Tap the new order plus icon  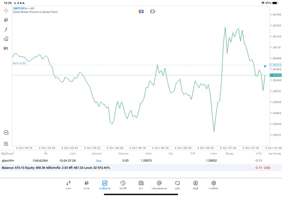pyautogui.click(x=6, y=144)
